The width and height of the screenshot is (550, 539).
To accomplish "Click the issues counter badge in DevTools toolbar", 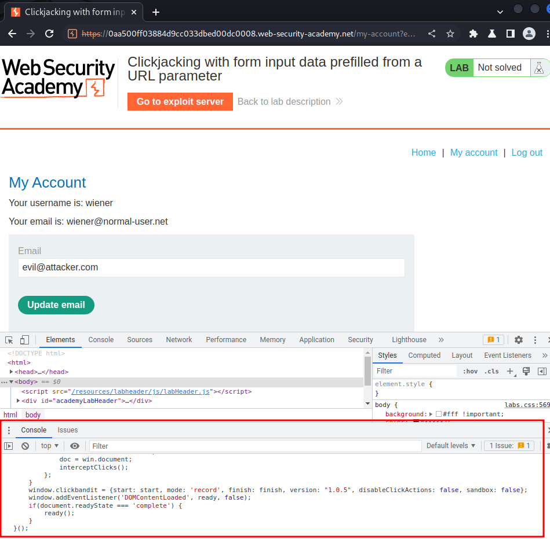I will 494,340.
